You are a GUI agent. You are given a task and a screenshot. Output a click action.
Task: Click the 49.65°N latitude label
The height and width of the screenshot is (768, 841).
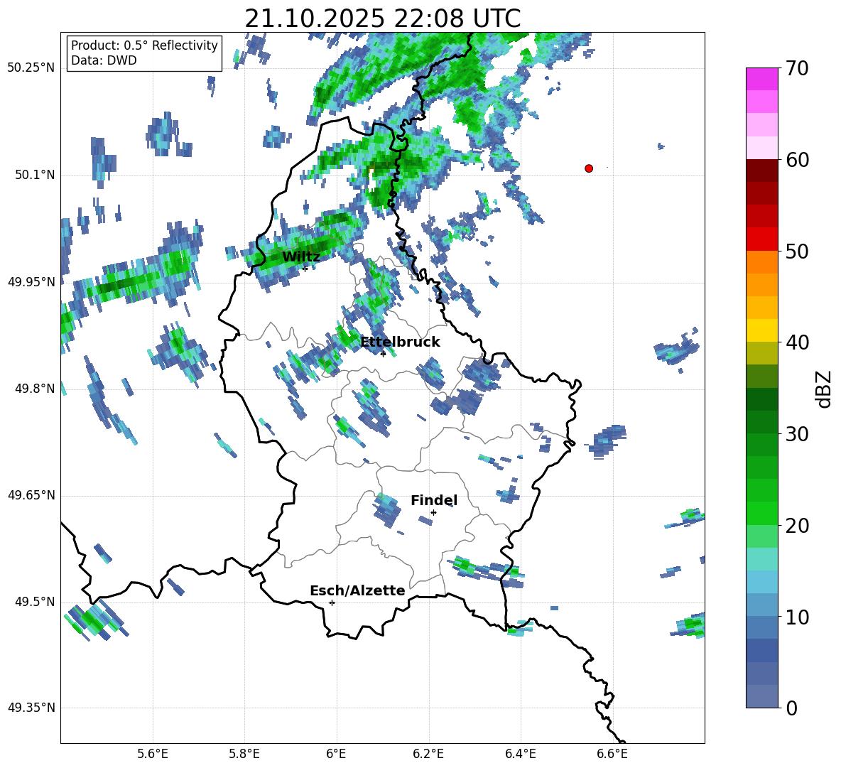[x=31, y=495]
